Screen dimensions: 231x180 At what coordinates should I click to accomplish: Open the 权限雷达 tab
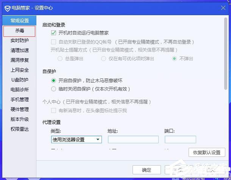point(19,129)
